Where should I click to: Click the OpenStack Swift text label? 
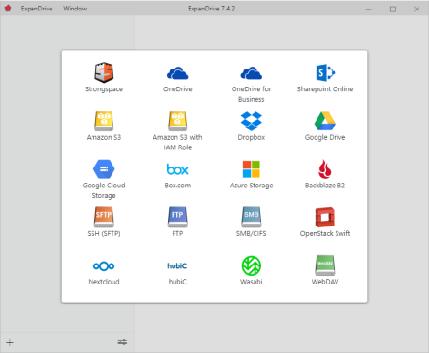(x=325, y=233)
